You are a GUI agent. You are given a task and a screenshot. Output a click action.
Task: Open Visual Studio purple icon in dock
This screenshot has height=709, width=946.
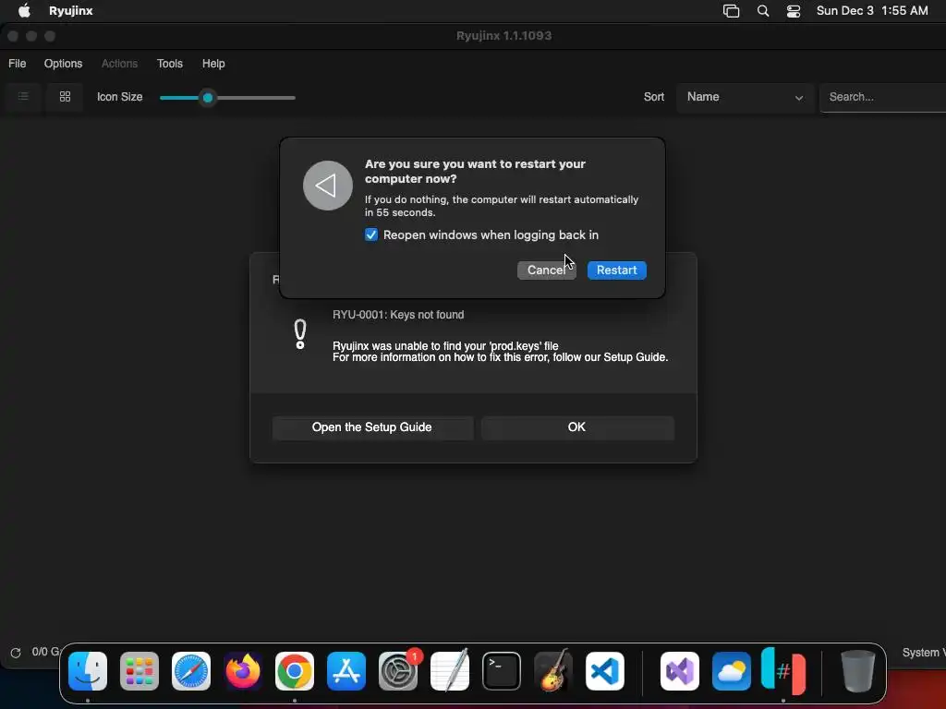[680, 671]
